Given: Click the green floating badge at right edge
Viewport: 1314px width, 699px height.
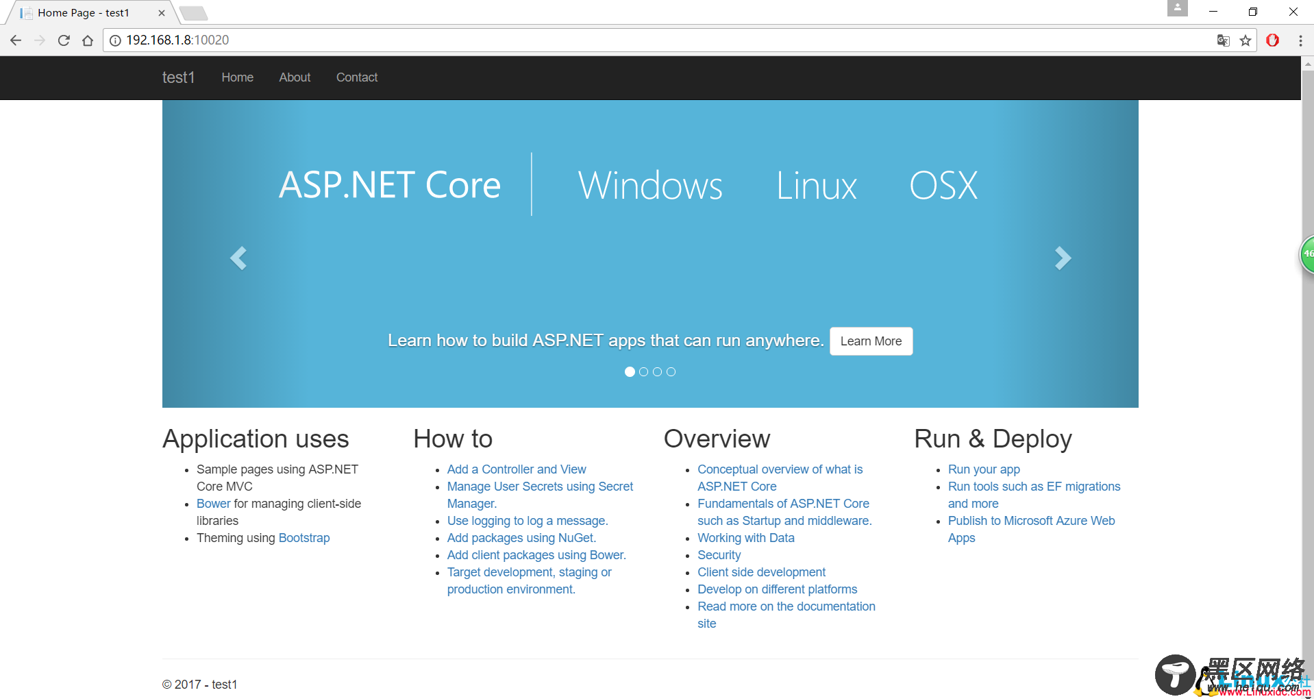Looking at the screenshot, I should point(1307,254).
